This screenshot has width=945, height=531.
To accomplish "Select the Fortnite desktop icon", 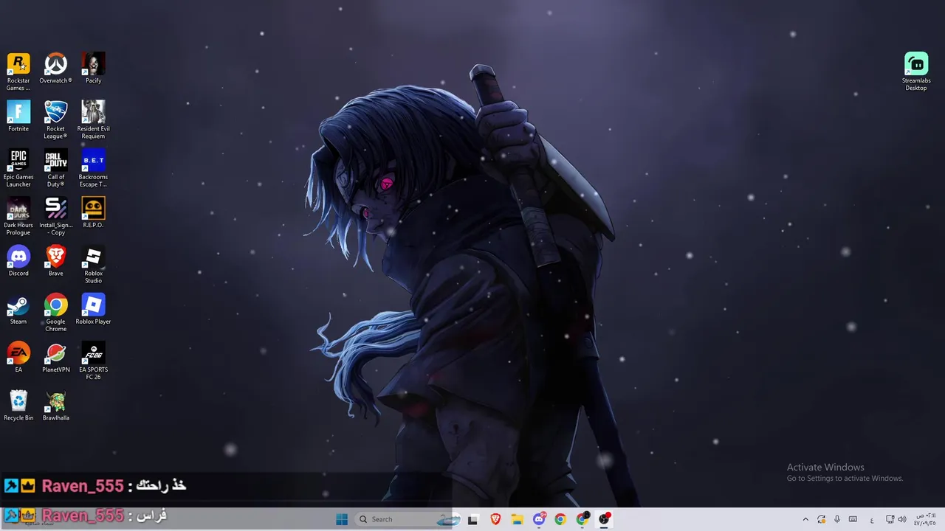I will point(18,117).
